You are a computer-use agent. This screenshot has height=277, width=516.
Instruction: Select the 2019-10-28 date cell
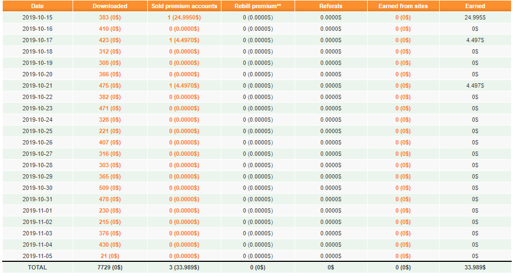coord(37,165)
